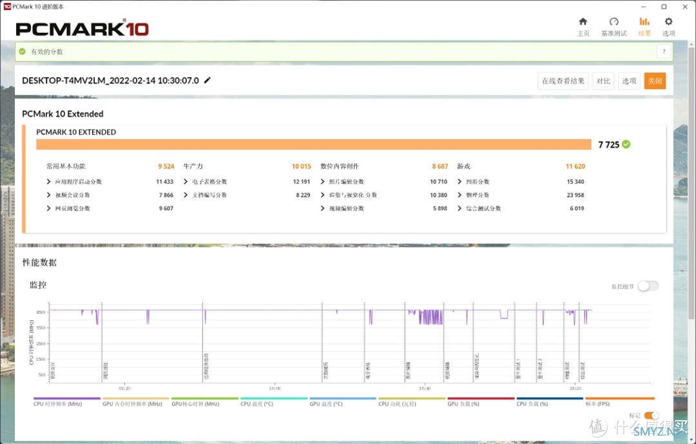Click the 选项 button beside 对比
This screenshot has width=696, height=444.
(629, 81)
